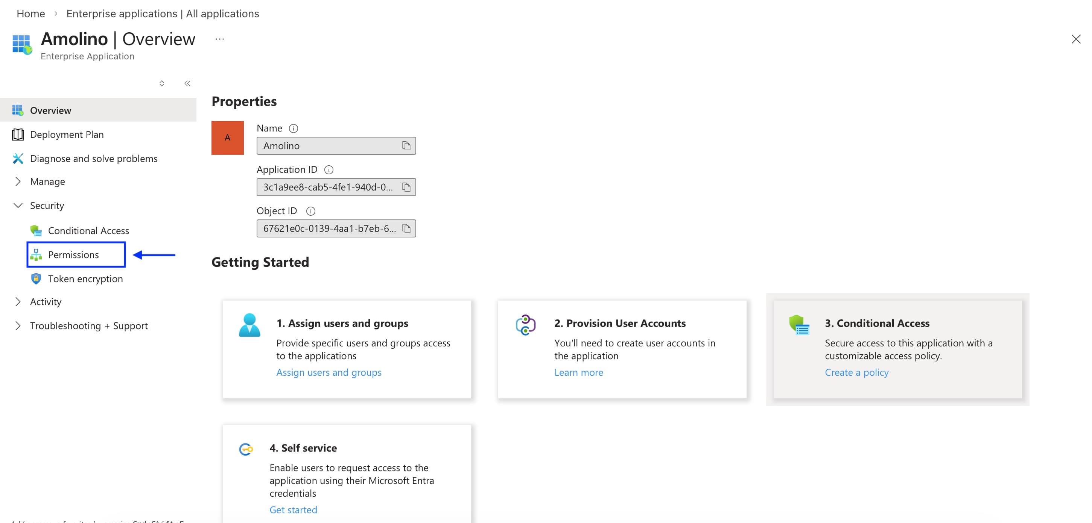Image resolution: width=1092 pixels, height=523 pixels.
Task: View the Object ID info tooltip
Action: pyautogui.click(x=312, y=211)
